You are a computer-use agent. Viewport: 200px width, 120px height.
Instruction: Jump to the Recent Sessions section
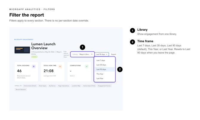point(21,90)
